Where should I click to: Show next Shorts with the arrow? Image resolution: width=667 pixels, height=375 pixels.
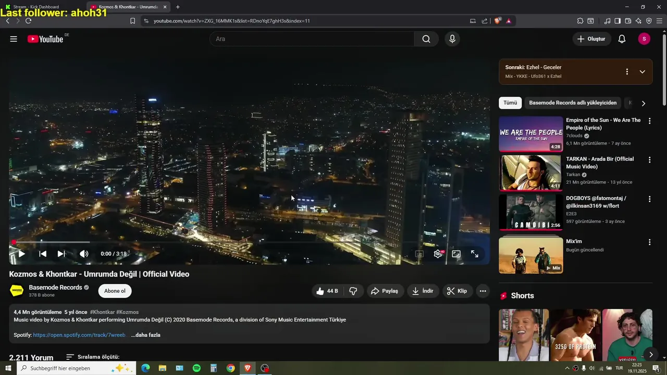651,355
